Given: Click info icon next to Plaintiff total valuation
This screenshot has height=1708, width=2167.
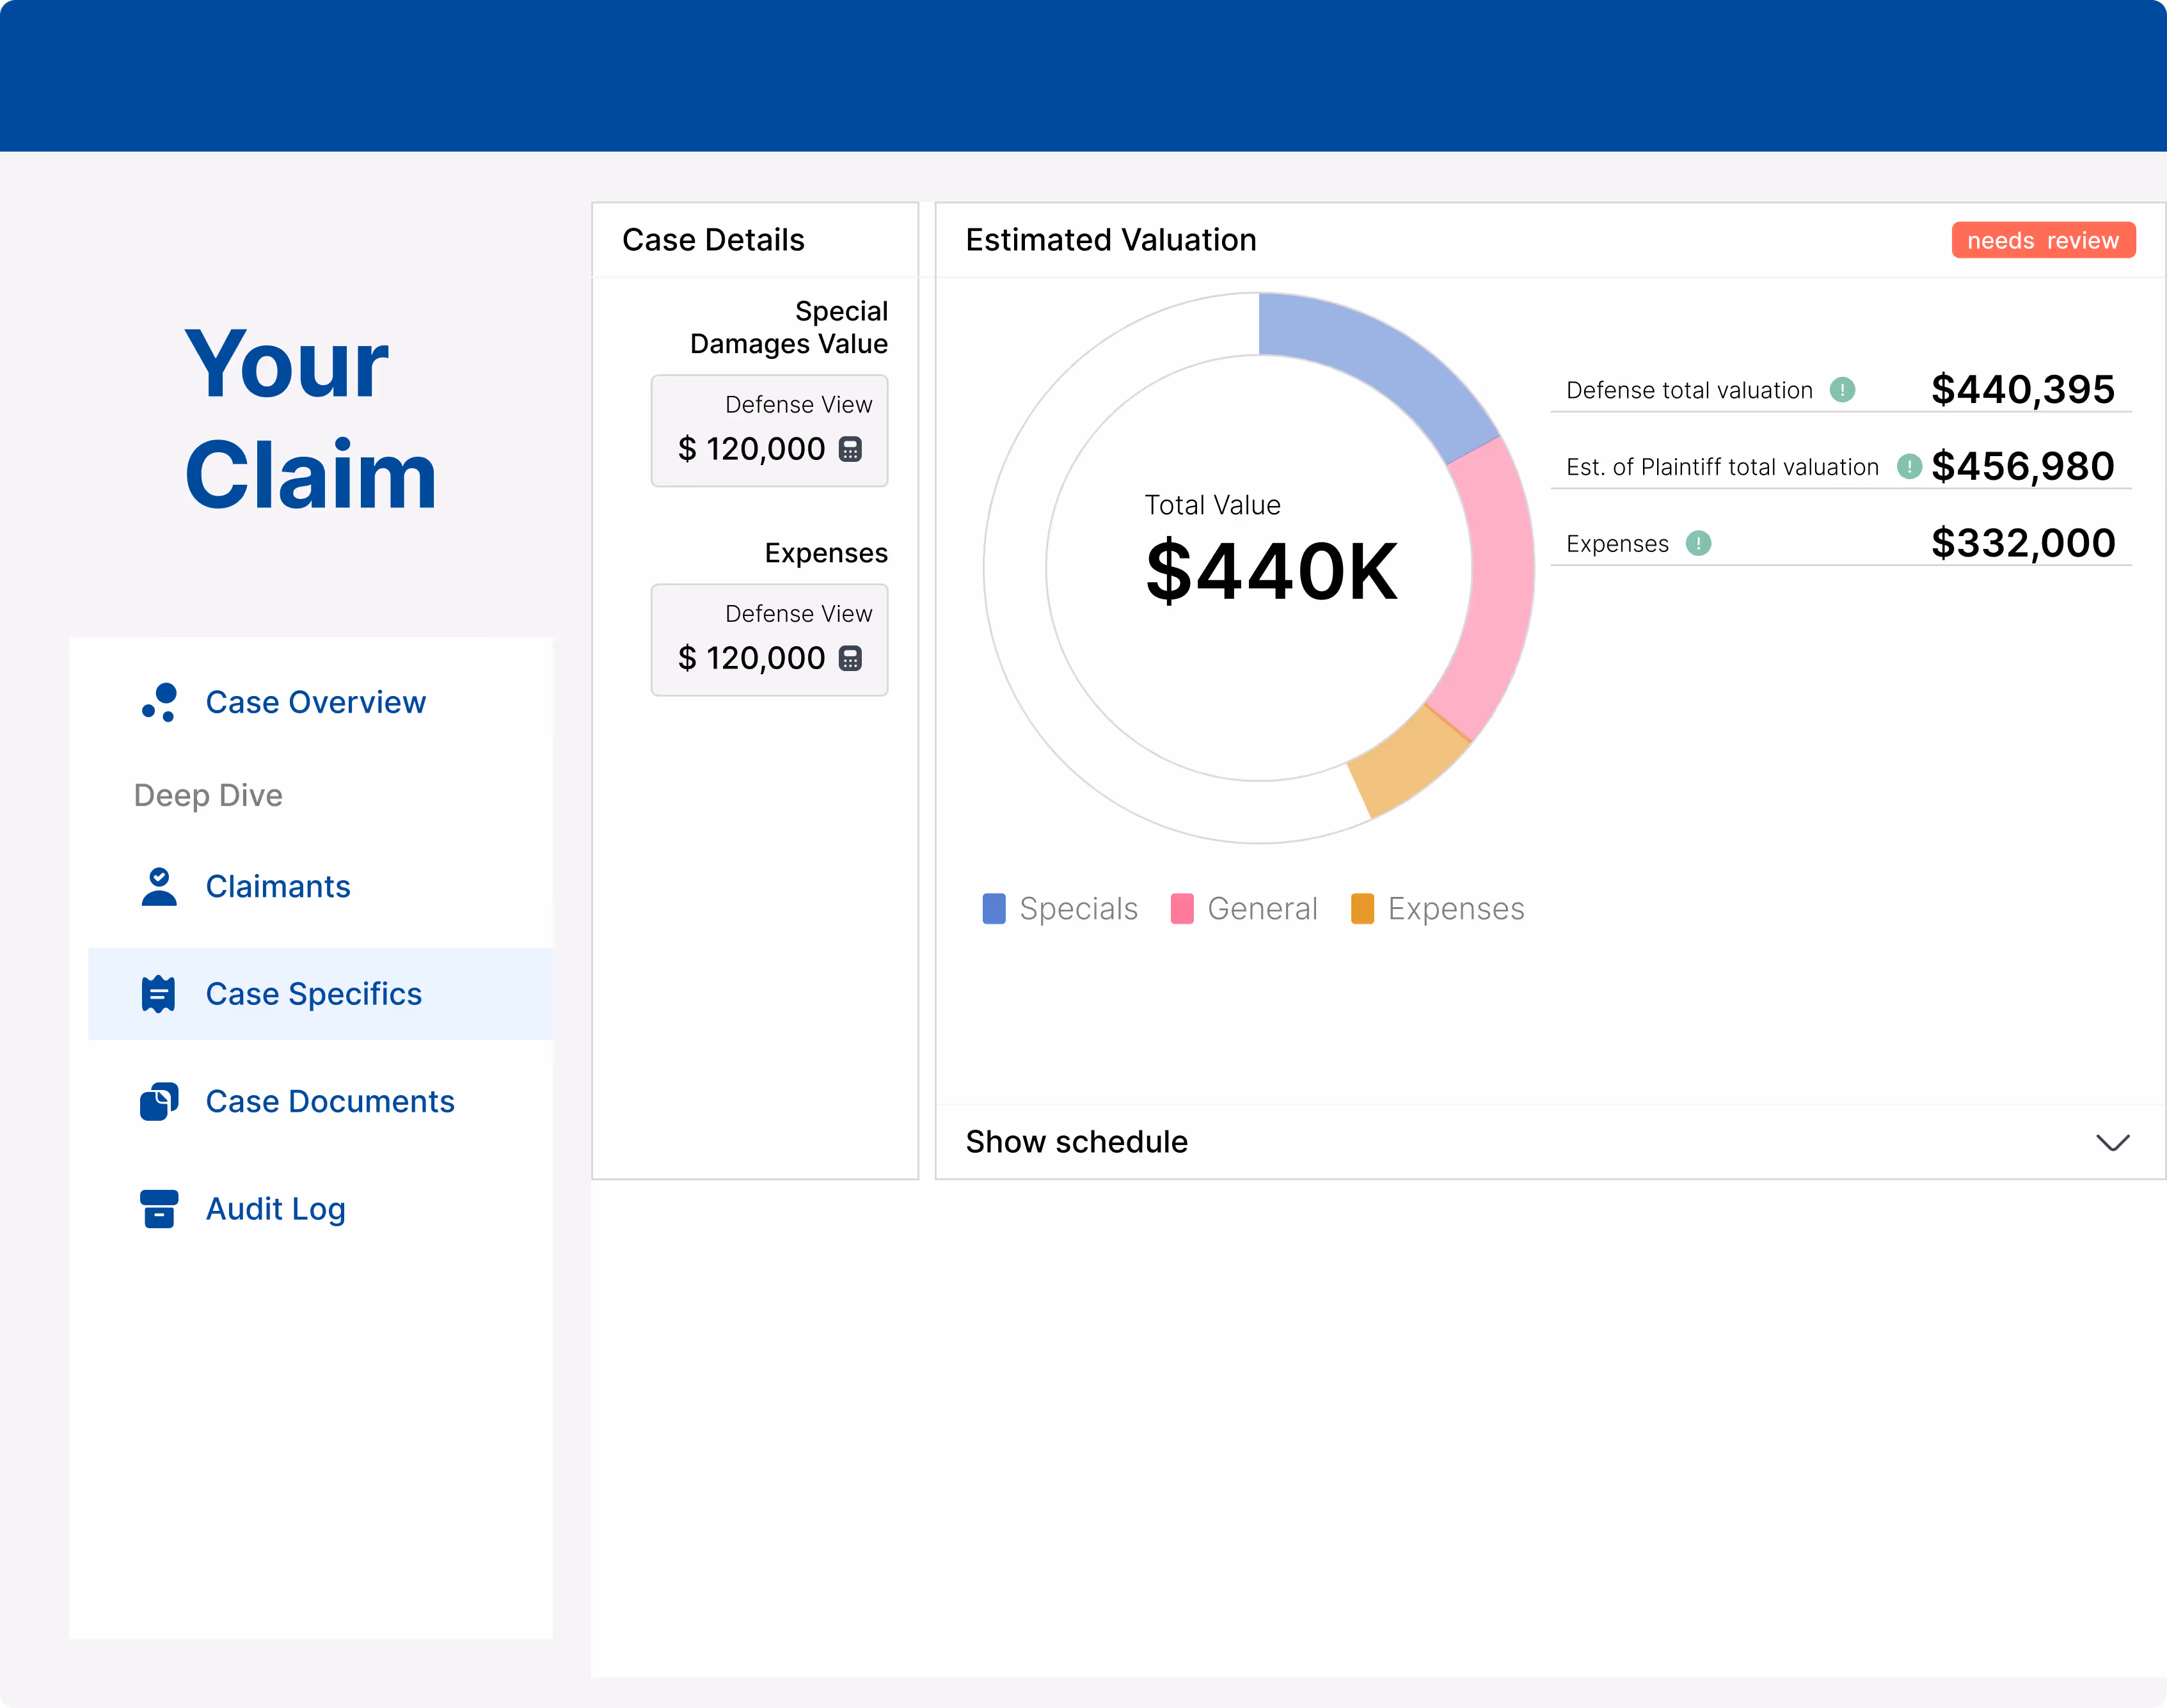Looking at the screenshot, I should coord(1909,467).
